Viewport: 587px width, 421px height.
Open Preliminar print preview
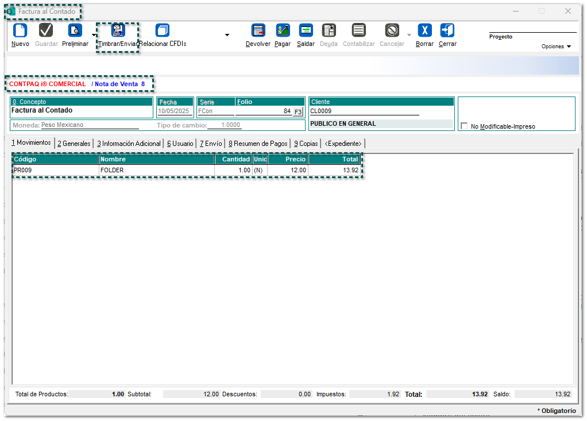(75, 31)
